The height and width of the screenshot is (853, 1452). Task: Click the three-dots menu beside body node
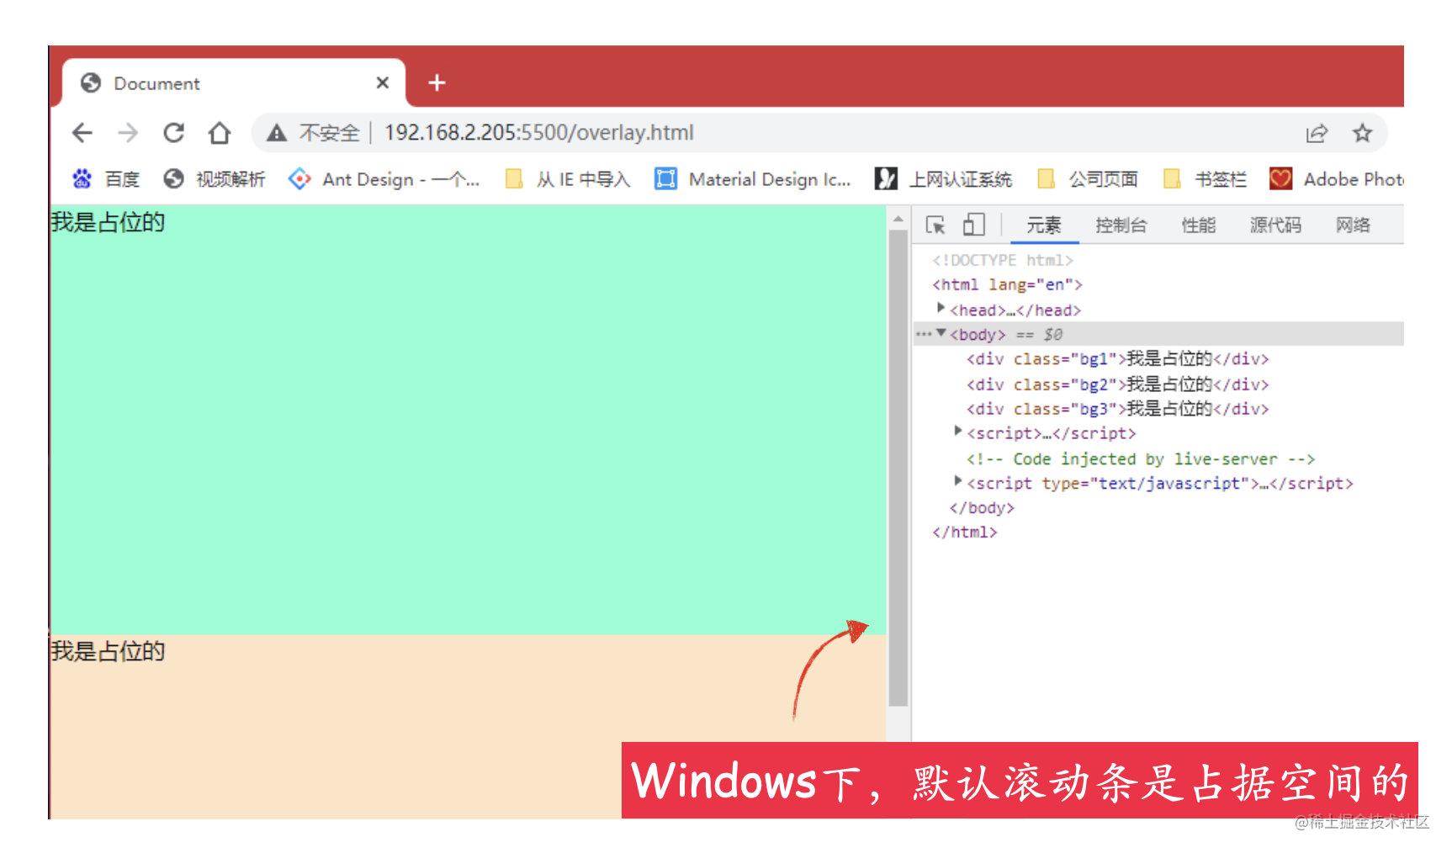(x=924, y=335)
